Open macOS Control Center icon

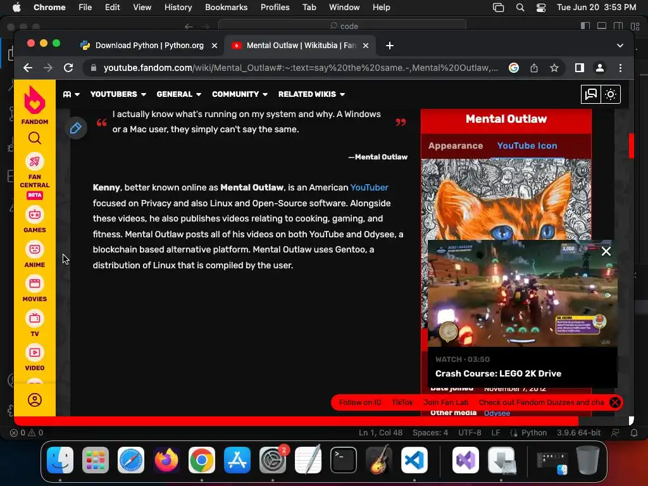point(540,8)
